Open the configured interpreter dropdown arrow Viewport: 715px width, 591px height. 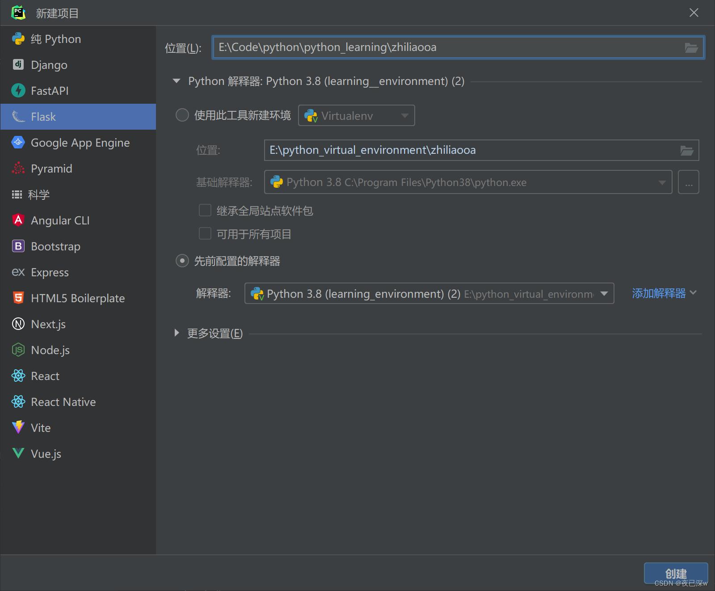[604, 294]
